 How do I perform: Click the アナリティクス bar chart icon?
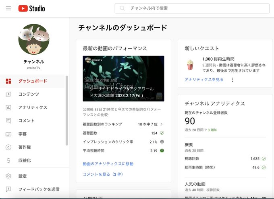point(8,108)
